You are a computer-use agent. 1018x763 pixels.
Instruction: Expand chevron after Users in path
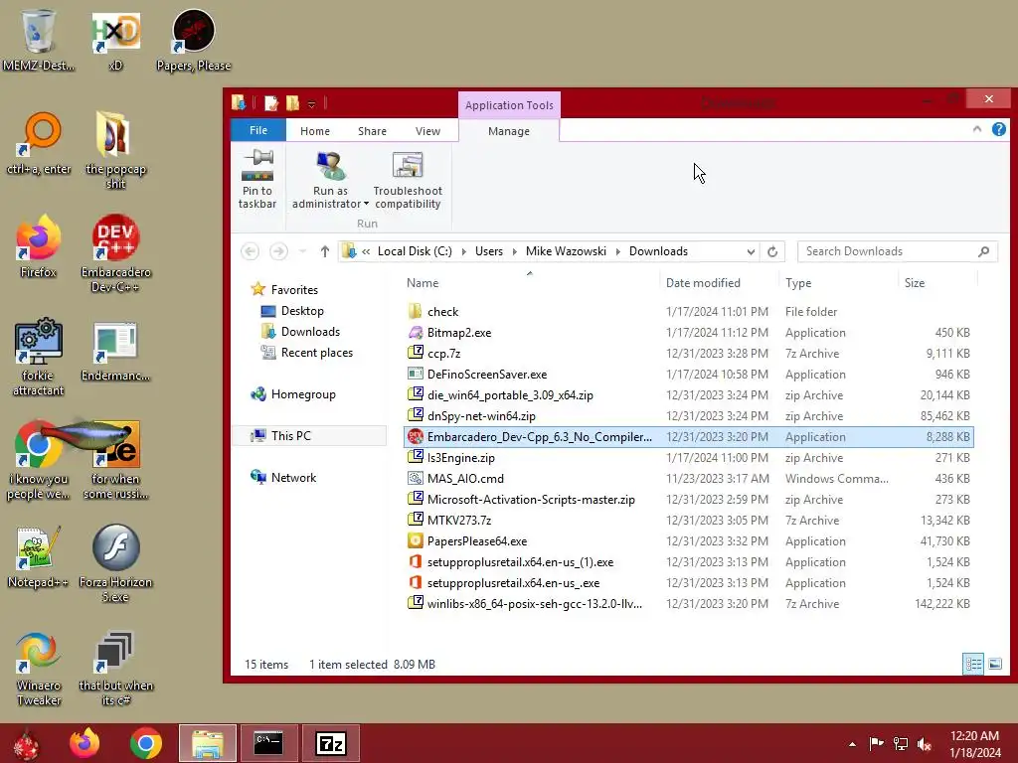click(x=514, y=251)
